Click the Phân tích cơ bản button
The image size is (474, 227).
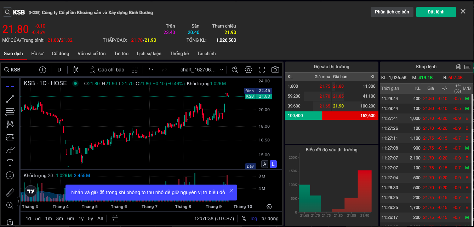pos(392,12)
